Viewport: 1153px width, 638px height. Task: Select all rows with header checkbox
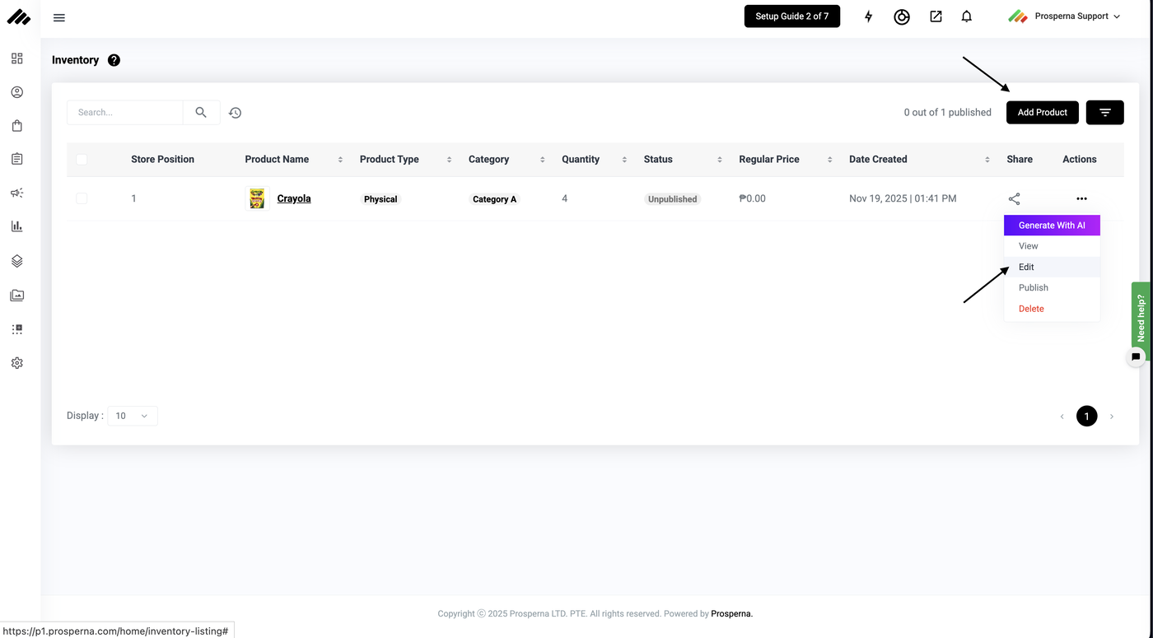click(82, 160)
